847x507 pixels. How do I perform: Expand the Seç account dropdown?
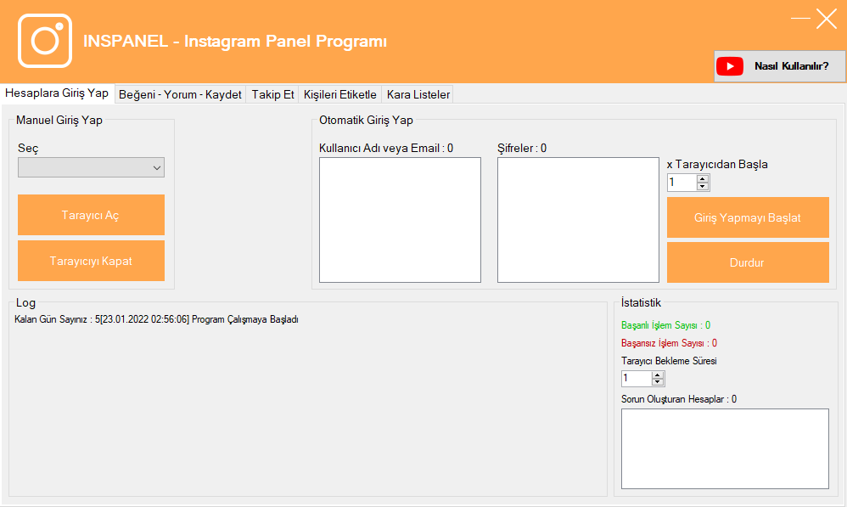click(92, 167)
